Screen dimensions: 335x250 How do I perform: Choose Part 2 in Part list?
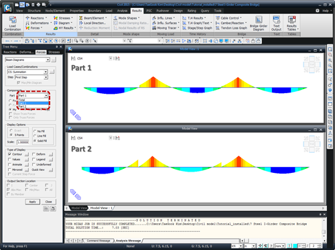[x=33, y=107]
